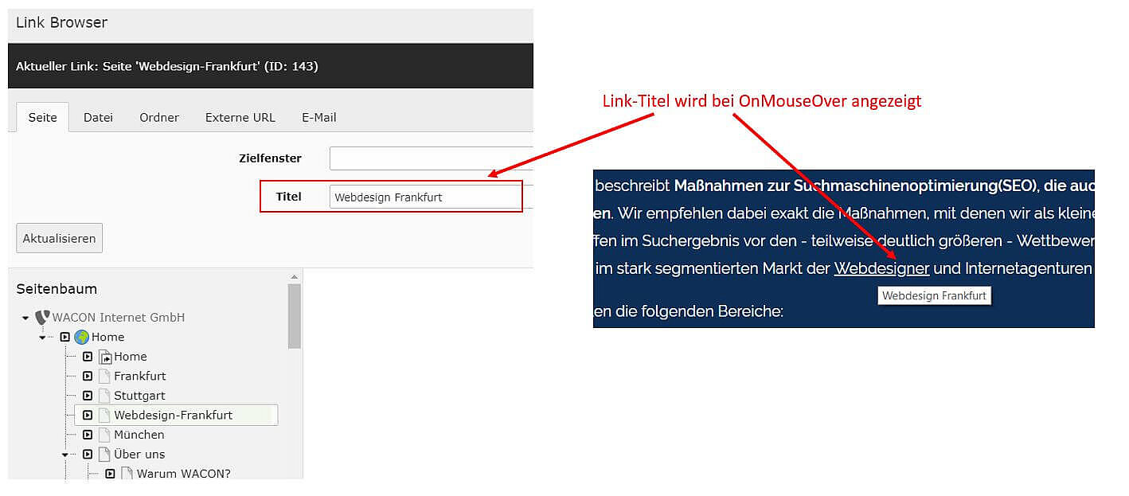Click inside the Titel input field
This screenshot has width=1129, height=496.
pyautogui.click(x=425, y=197)
